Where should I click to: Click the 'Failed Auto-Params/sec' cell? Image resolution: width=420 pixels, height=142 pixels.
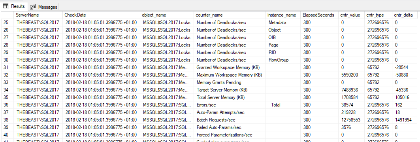230,127
